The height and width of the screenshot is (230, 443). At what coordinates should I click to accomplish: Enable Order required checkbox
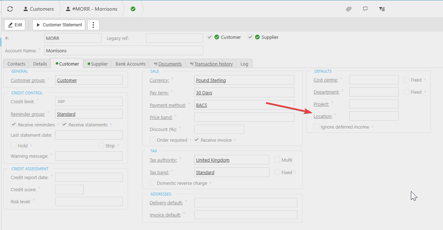[153, 140]
